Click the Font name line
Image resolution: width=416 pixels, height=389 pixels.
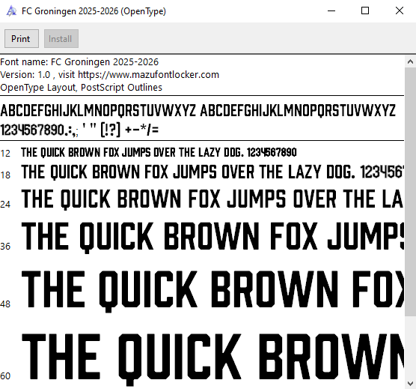(79, 62)
